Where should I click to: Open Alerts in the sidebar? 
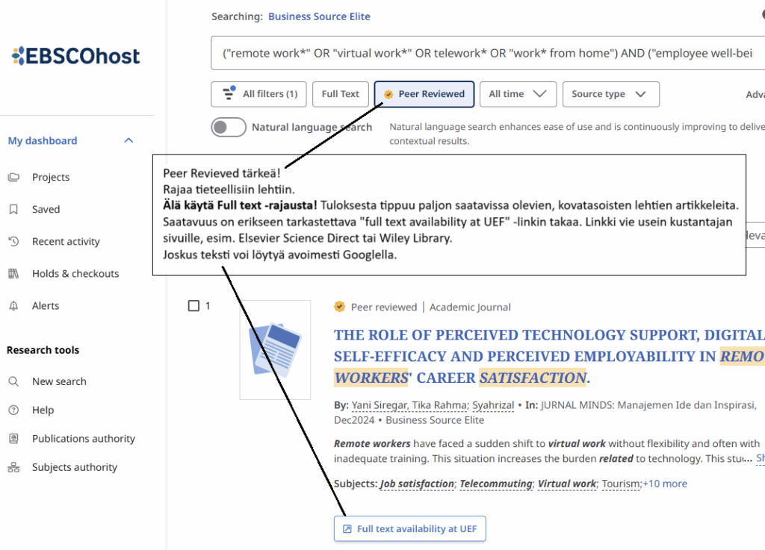click(x=46, y=305)
